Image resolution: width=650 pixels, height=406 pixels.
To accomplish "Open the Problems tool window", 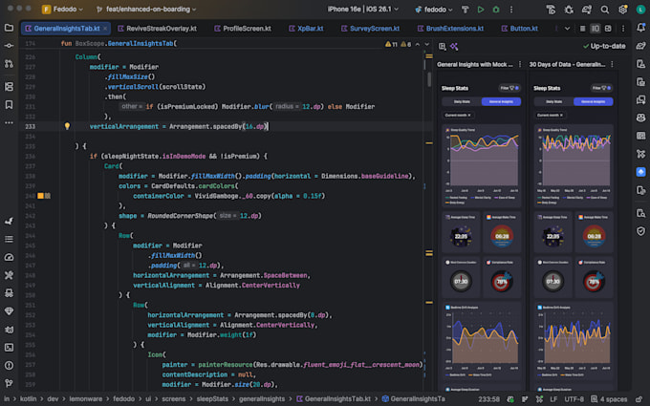I will click(x=9, y=365).
